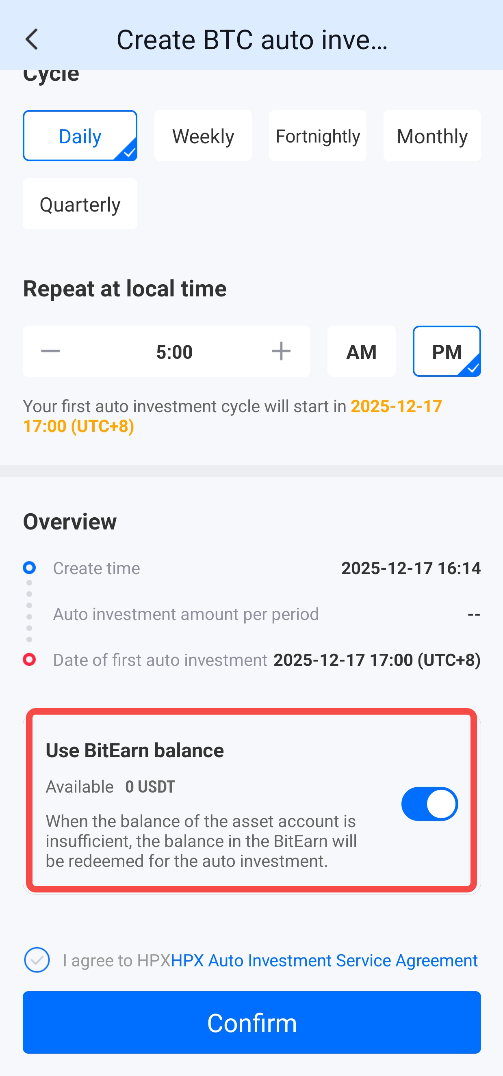Tap the red first investment date marker

tap(29, 659)
